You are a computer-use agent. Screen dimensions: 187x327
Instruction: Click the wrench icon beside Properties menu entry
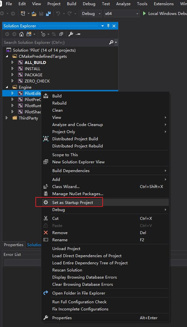tap(46, 318)
